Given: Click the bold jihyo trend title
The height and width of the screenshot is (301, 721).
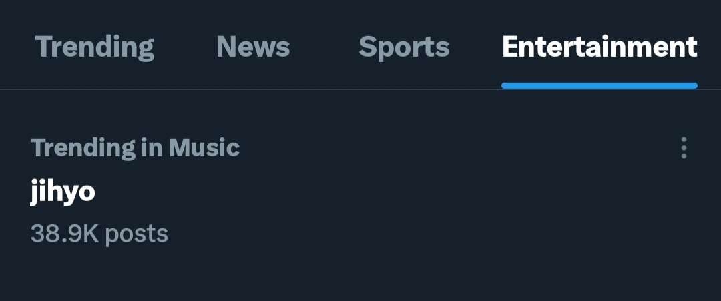Looking at the screenshot, I should pos(63,192).
